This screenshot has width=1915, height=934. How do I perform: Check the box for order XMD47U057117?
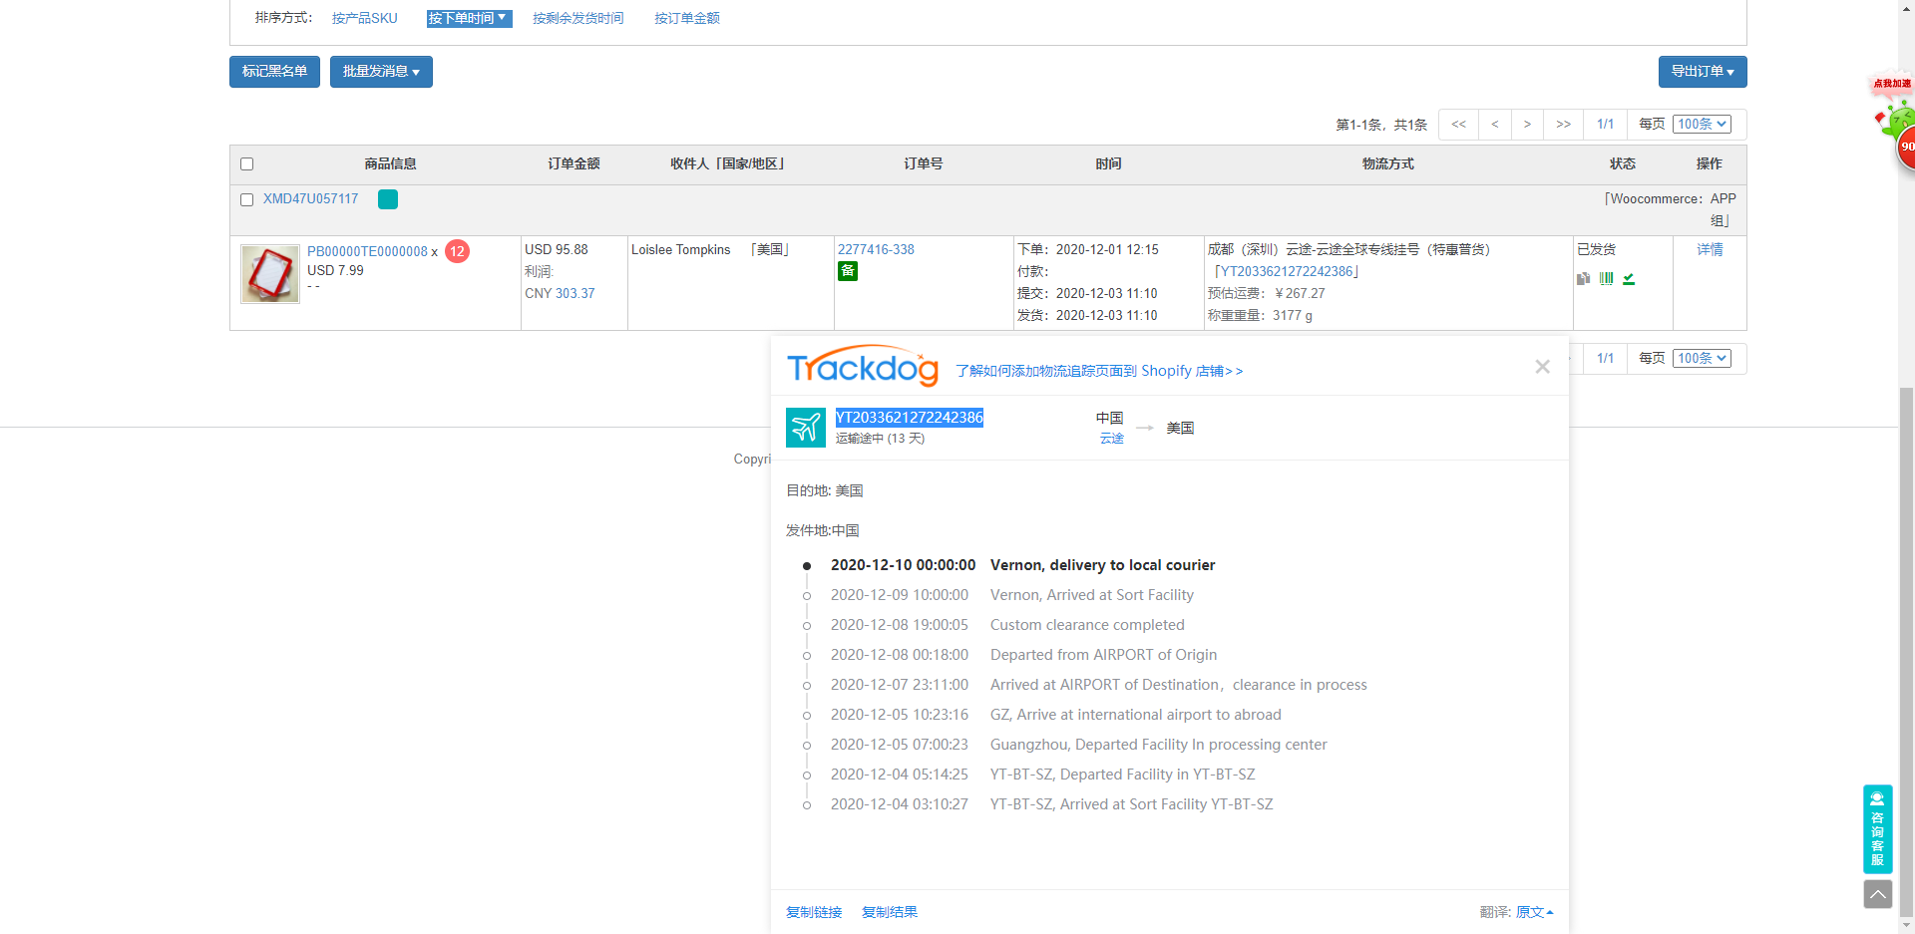pos(247,200)
